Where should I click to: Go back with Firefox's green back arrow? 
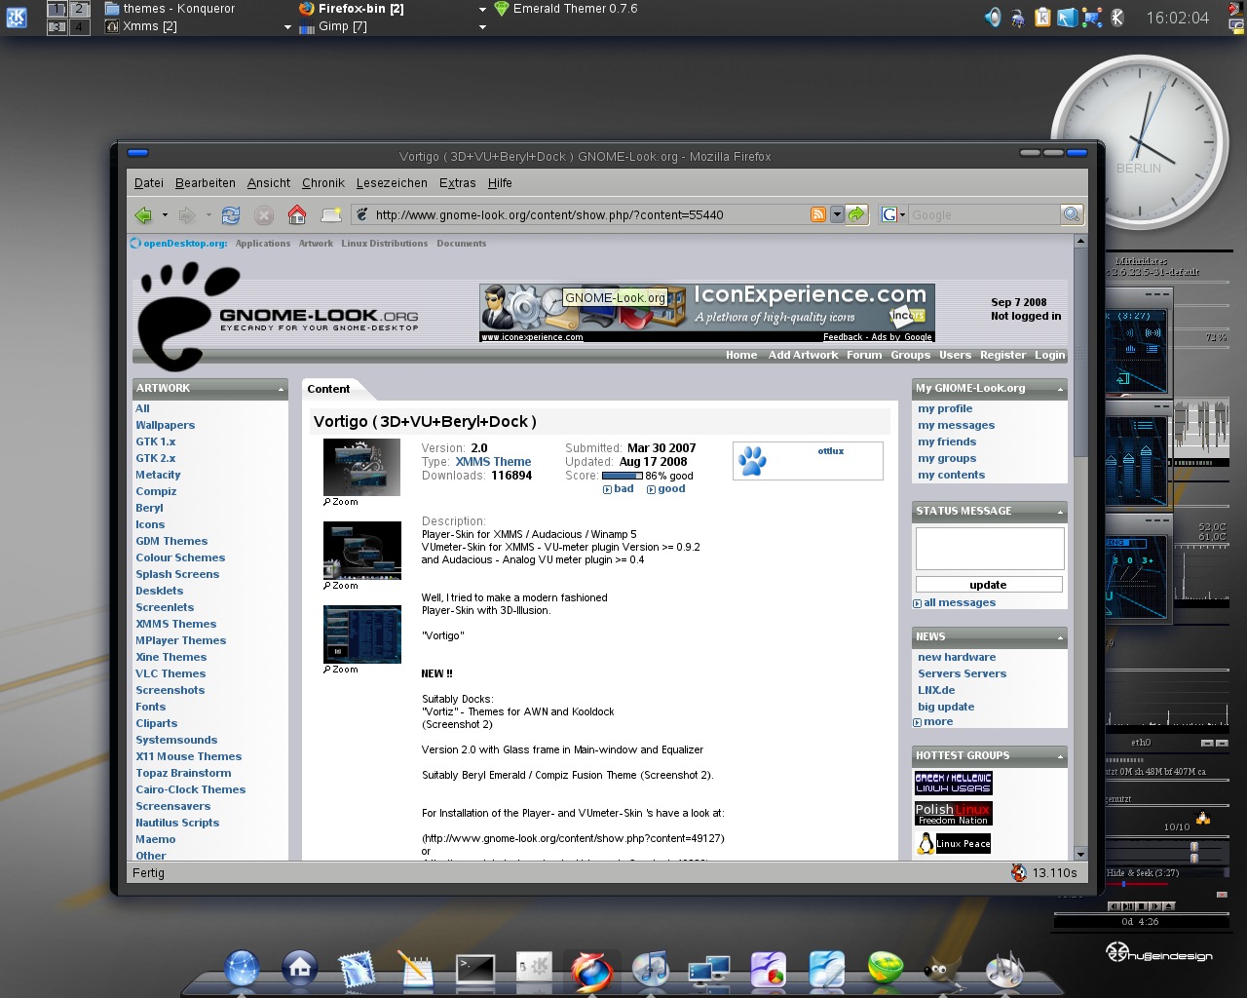(143, 214)
